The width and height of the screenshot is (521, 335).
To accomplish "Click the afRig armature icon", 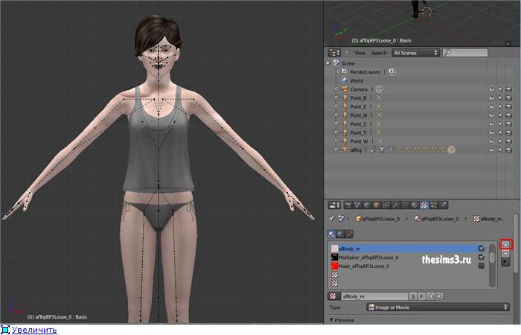I will (345, 150).
